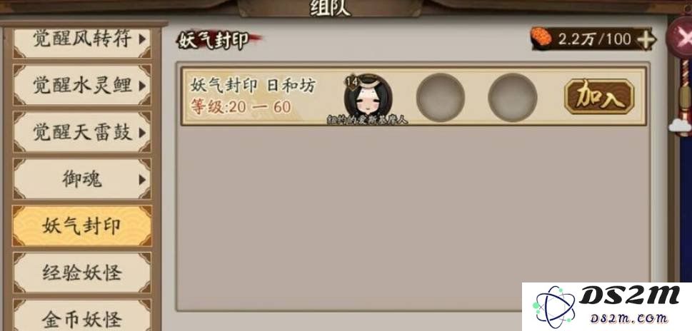Click the orange sushi stamina icon
Image resolution: width=692 pixels, height=331 pixels.
click(x=541, y=37)
